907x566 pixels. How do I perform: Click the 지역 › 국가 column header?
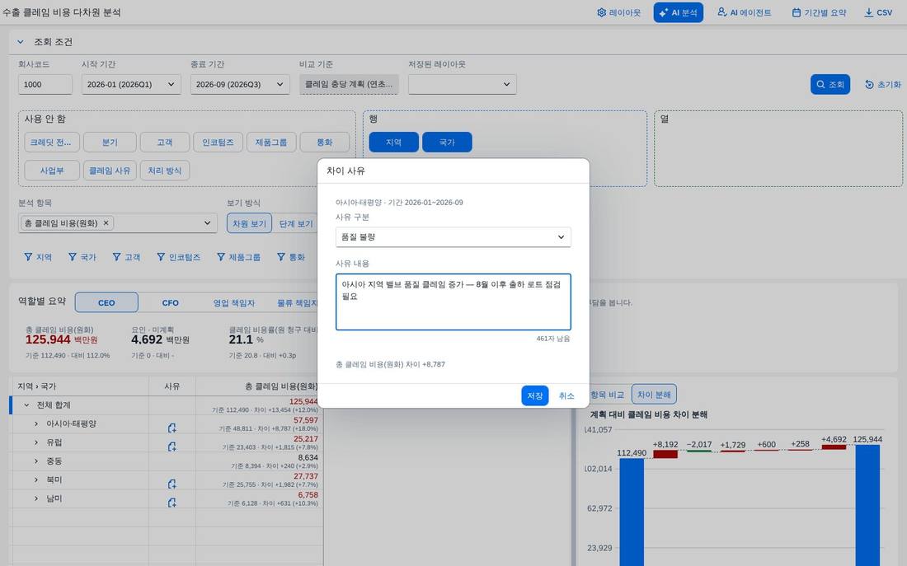point(80,386)
